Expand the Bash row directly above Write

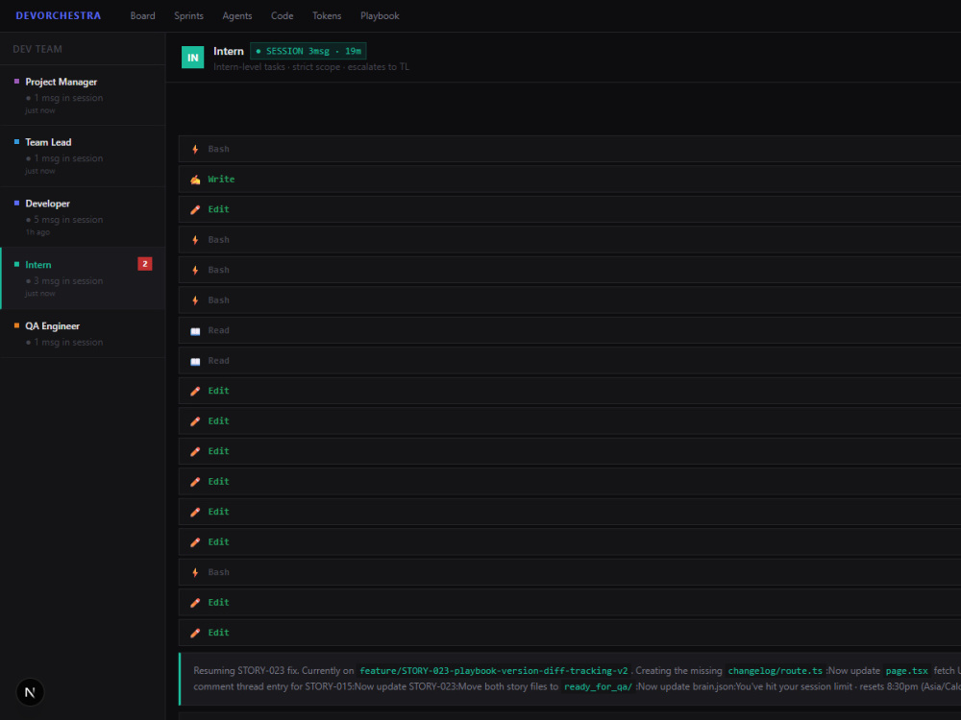[x=569, y=149]
